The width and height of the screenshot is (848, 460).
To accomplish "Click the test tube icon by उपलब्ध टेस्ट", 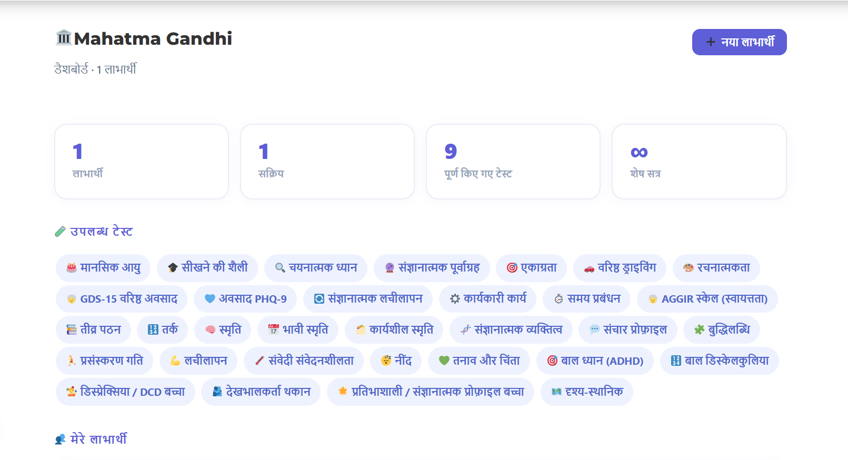I will click(x=61, y=232).
